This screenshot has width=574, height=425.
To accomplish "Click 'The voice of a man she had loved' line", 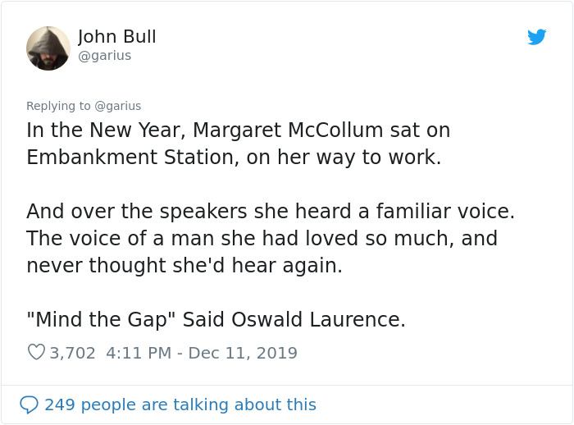I will pos(262,239).
